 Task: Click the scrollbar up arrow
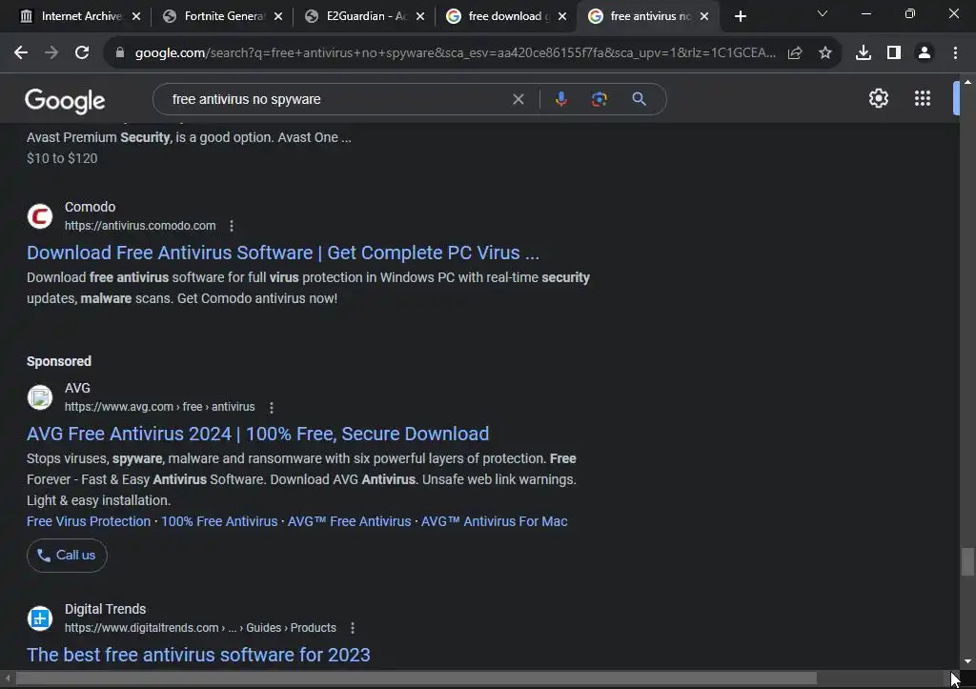[x=967, y=82]
